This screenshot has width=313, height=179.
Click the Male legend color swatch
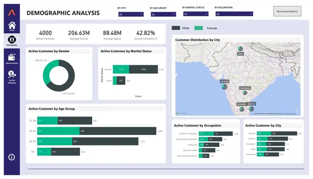[x=176, y=28]
